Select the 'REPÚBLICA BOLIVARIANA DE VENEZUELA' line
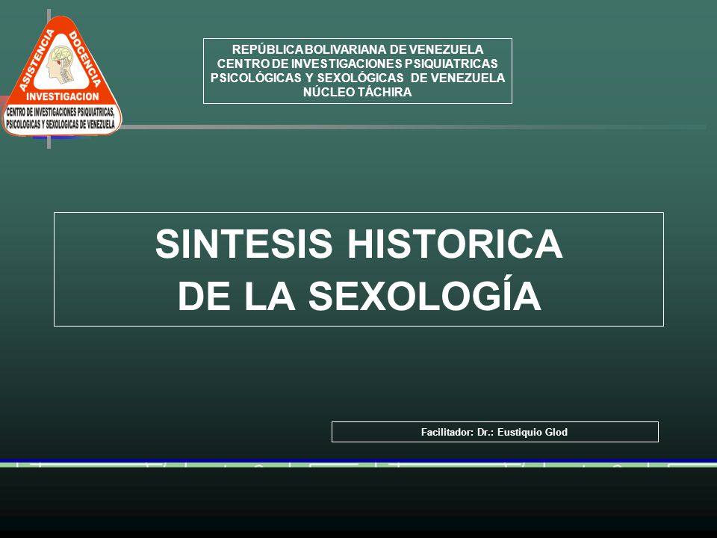Image resolution: width=717 pixels, height=538 pixels. [358, 49]
